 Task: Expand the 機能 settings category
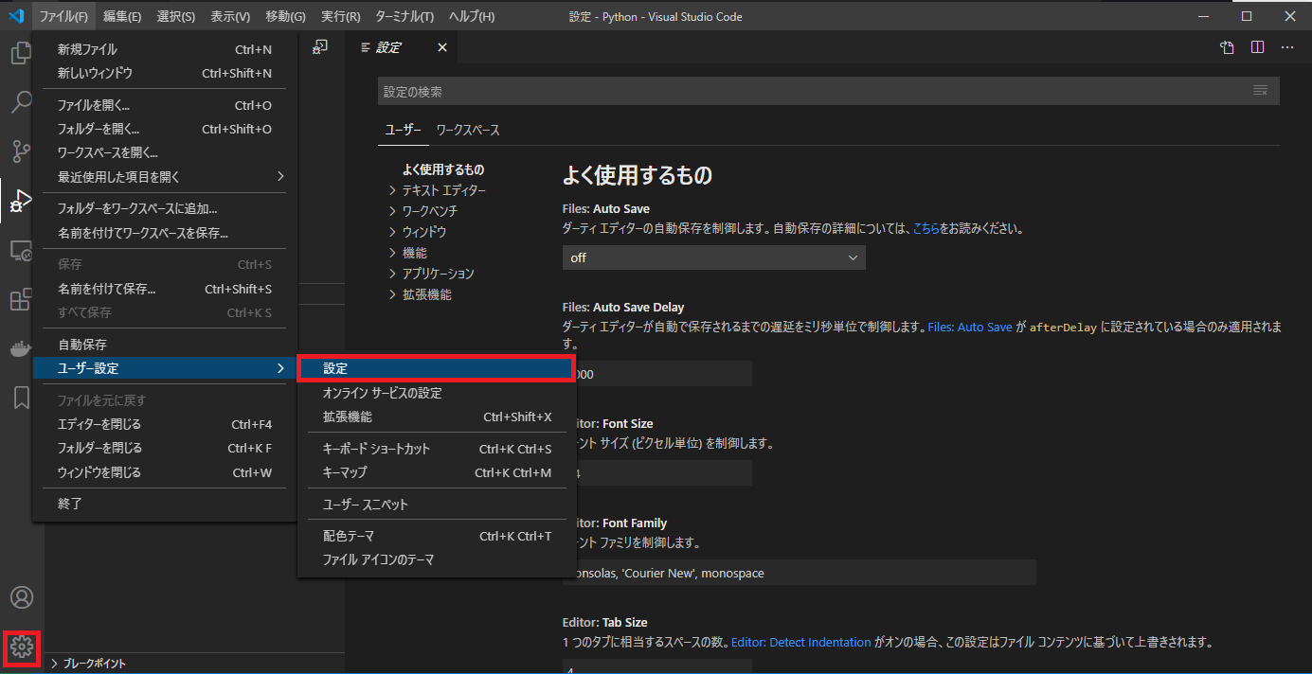point(407,253)
